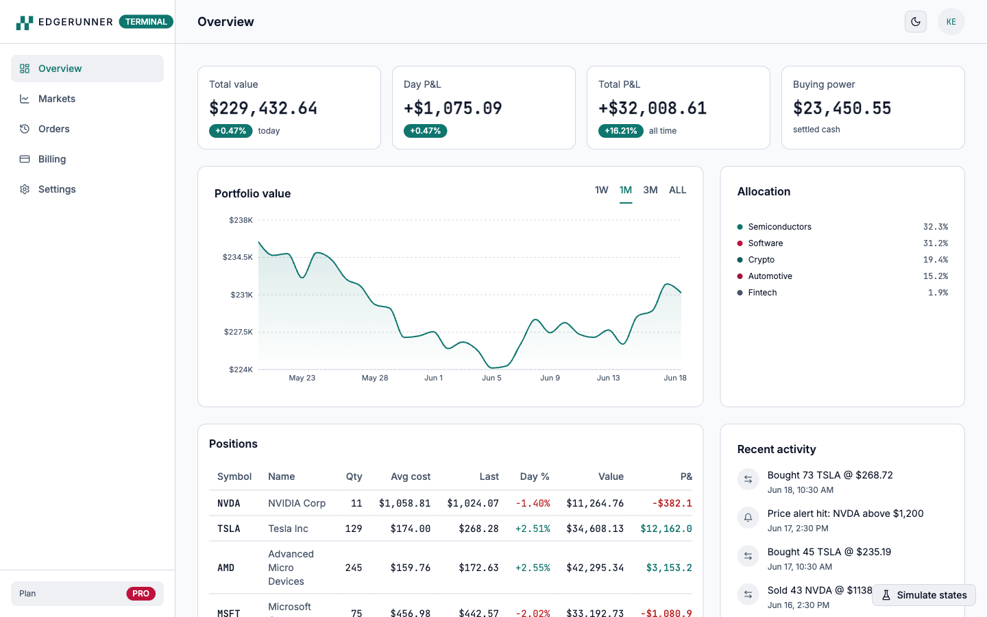Screen dimensions: 987x617
Task: Click the Fintech gray legend dot
Action: 740,293
